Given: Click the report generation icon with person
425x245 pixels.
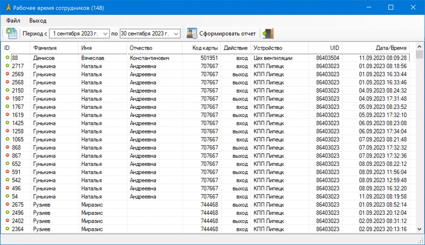Looking at the screenshot, I should point(192,33).
